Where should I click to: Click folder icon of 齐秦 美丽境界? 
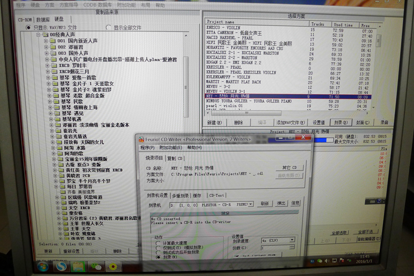click(x=63, y=192)
